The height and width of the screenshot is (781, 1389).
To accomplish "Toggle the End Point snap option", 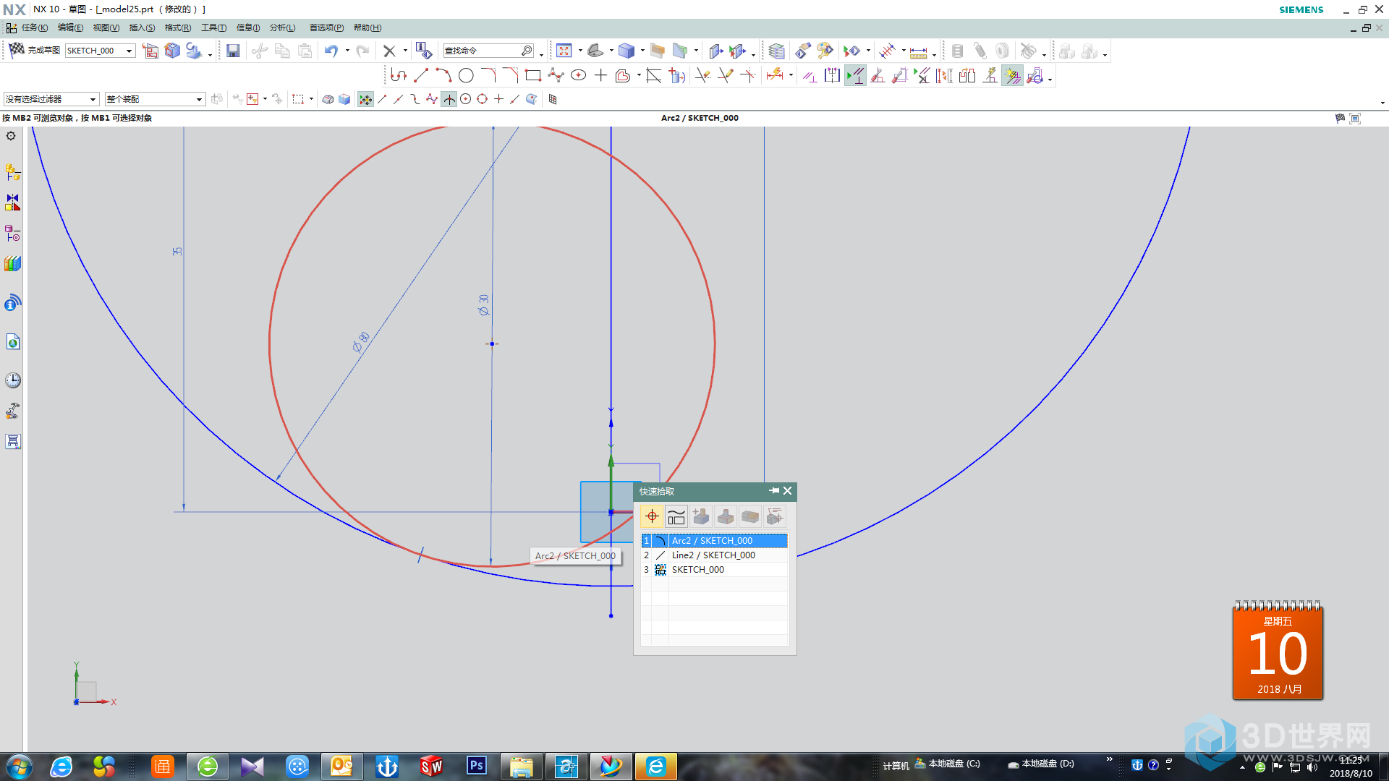I will [x=382, y=99].
